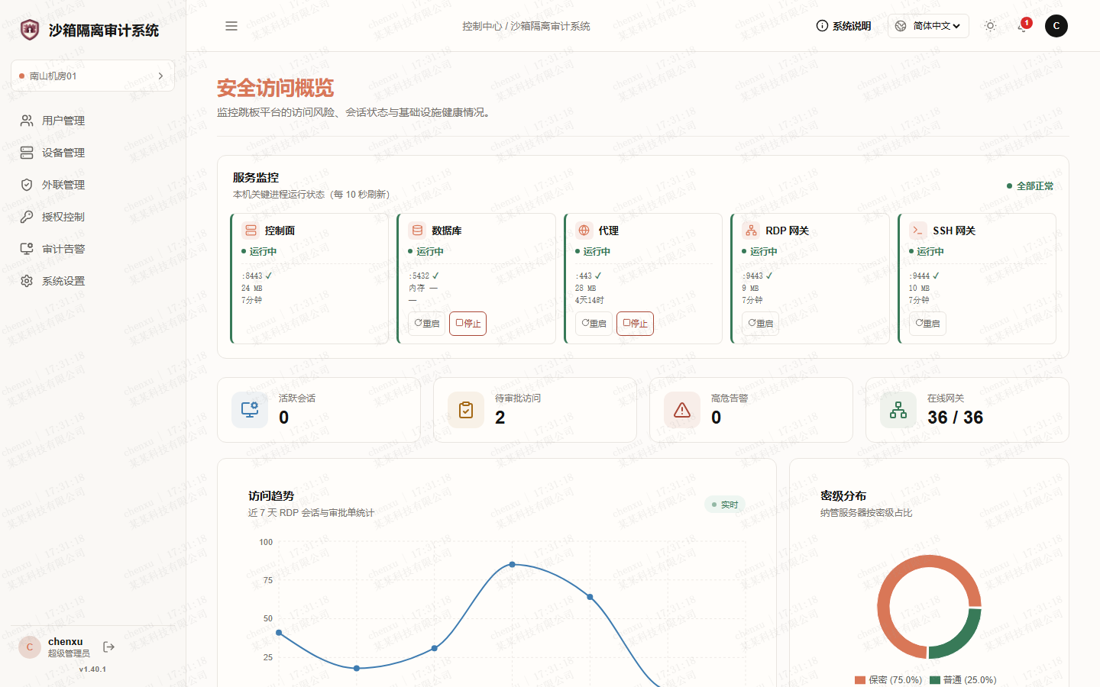Viewport: 1100px width, 687px height.
Task: Click the 系统设置 gear icon
Action: tap(27, 281)
